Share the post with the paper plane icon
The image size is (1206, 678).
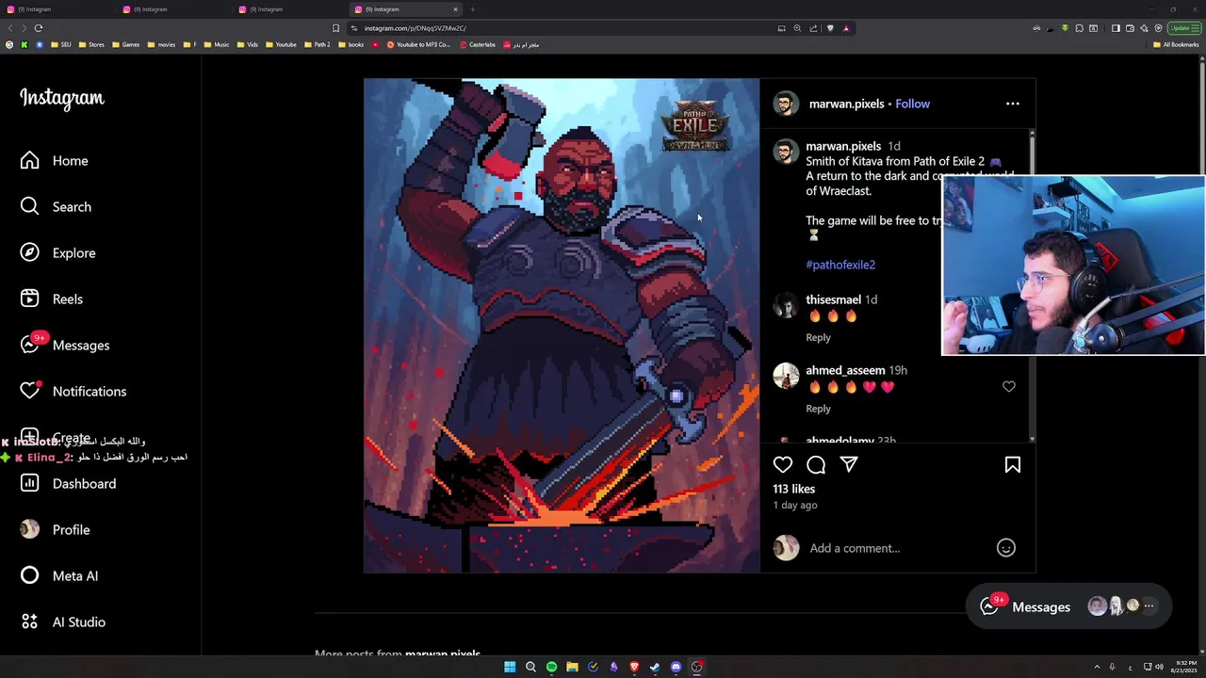(849, 464)
